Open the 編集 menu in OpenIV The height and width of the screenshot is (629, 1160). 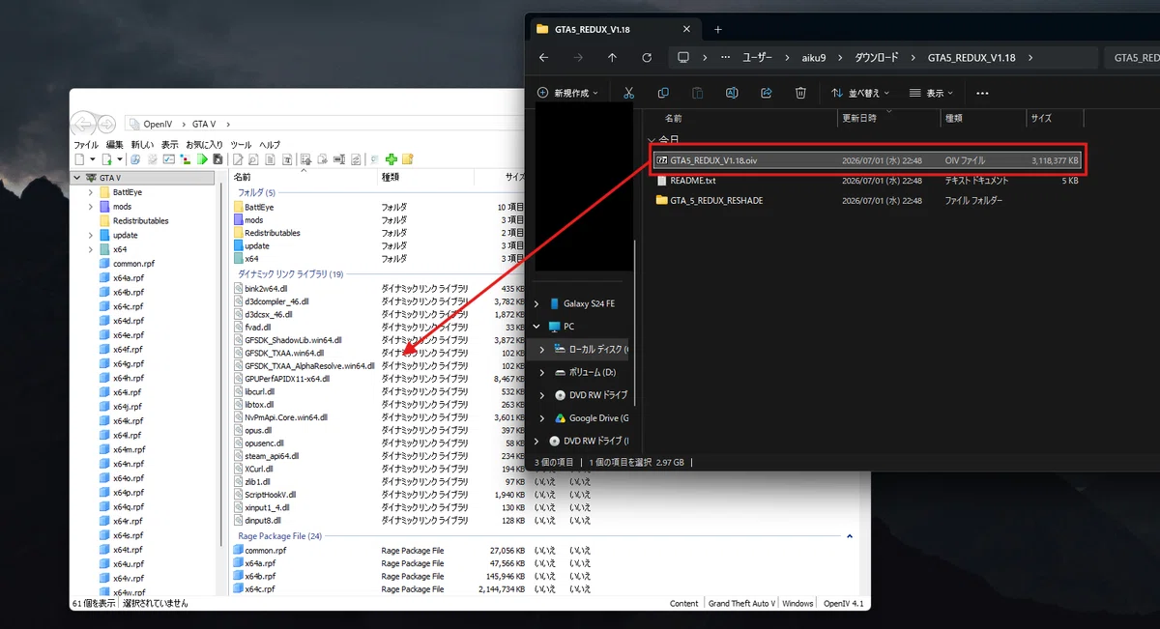(x=114, y=145)
